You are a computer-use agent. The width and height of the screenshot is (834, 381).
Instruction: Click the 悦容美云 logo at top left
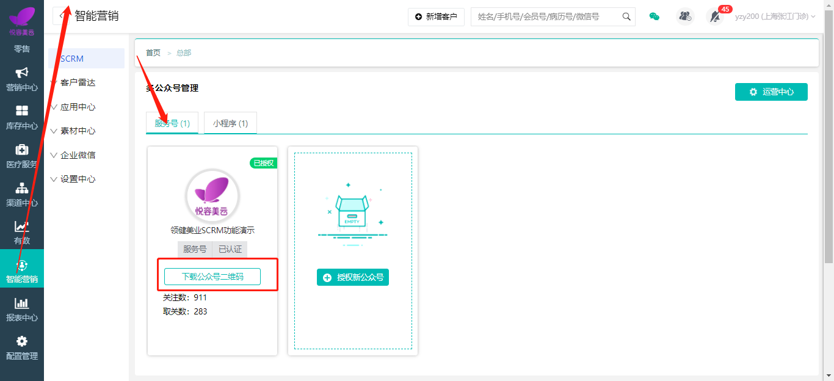[22, 21]
